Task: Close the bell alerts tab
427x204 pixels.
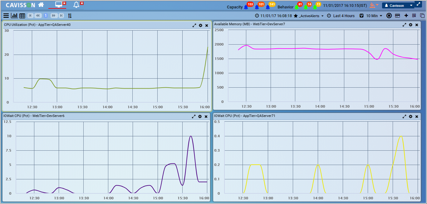Action: point(82,3)
